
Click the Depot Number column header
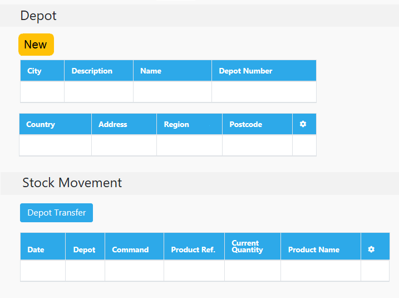coord(264,71)
